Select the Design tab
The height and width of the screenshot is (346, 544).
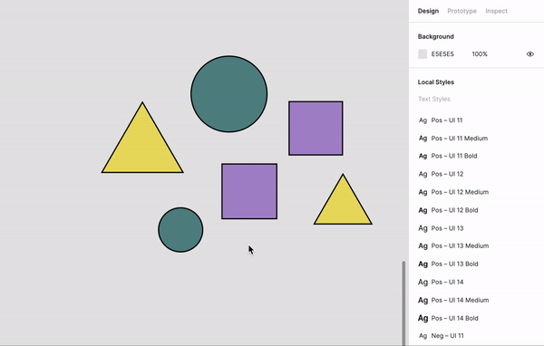click(x=428, y=11)
